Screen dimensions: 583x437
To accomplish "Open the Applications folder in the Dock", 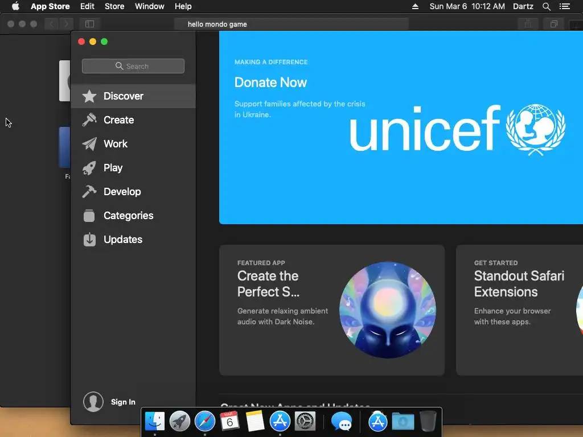I will pyautogui.click(x=378, y=422).
